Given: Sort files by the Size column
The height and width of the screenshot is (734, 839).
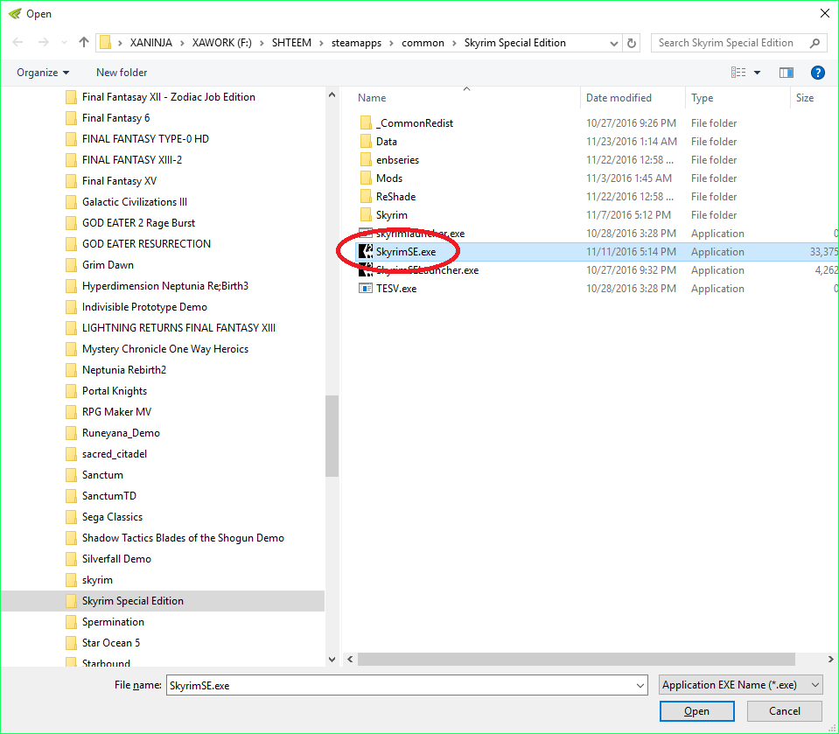Looking at the screenshot, I should (x=805, y=98).
